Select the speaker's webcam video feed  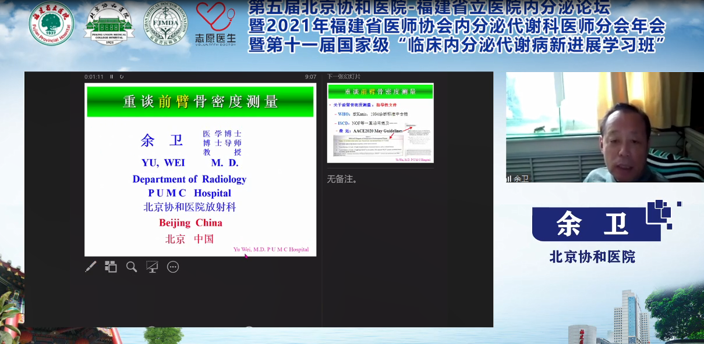coord(604,127)
